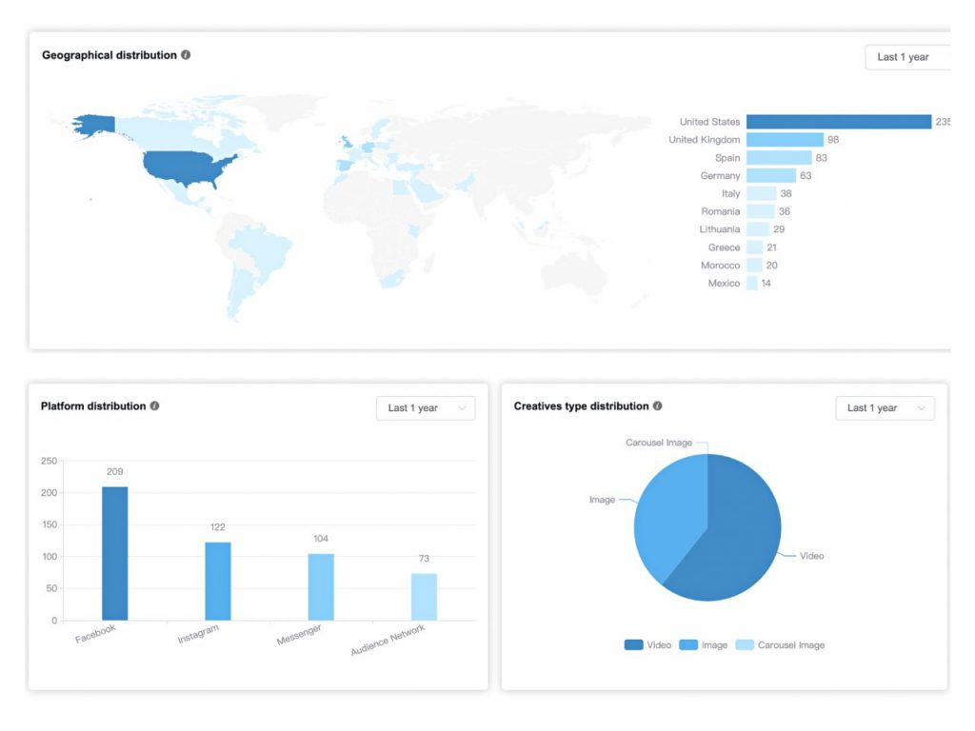The width and height of the screenshot is (975, 731).
Task: Click the Platform distribution heading
Action: pos(93,405)
